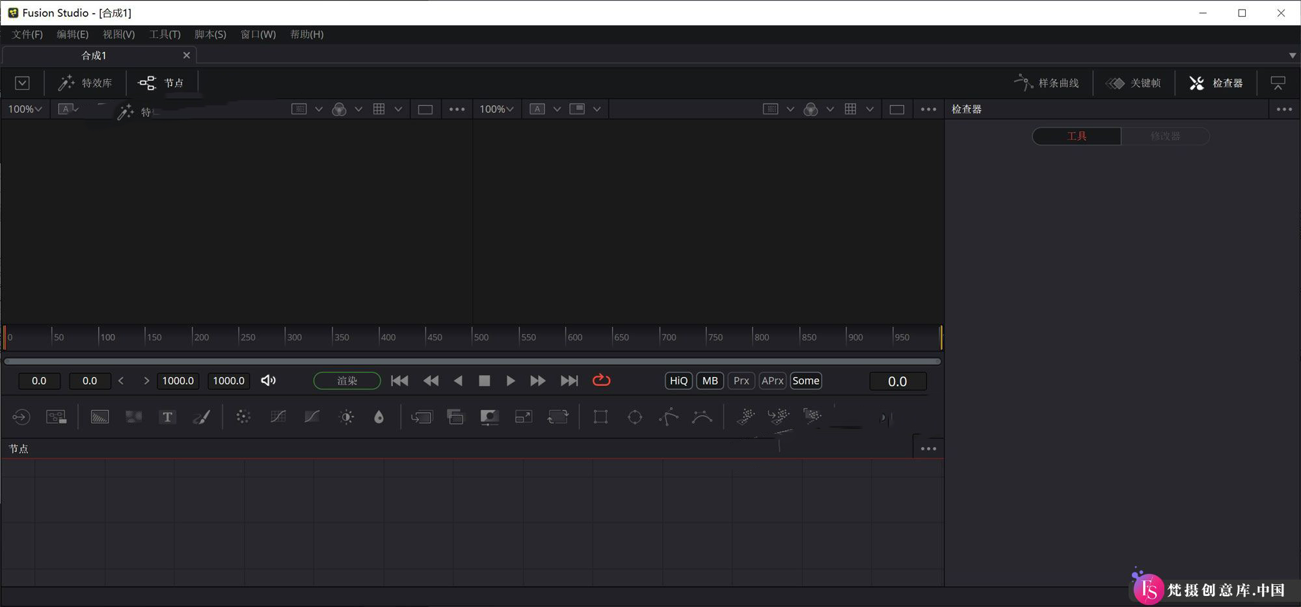Add a Text+ node

[x=167, y=417]
